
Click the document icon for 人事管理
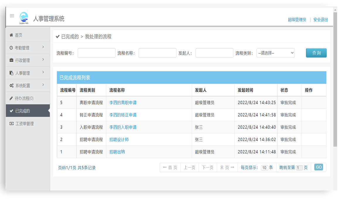click(11, 73)
